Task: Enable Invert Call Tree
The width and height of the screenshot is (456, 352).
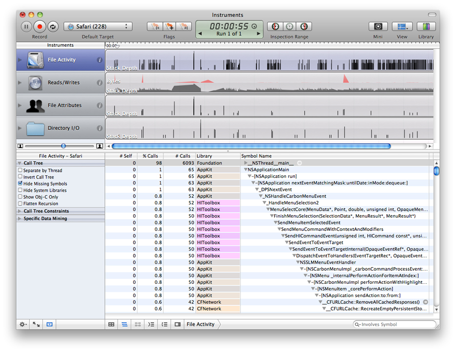Action: (20, 177)
